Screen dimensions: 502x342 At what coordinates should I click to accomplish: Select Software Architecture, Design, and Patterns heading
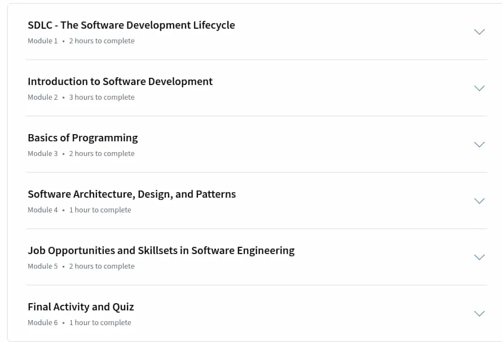131,194
